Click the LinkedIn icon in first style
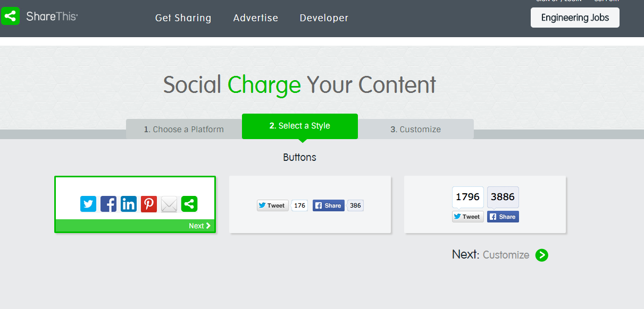644x309 pixels. 129,204
